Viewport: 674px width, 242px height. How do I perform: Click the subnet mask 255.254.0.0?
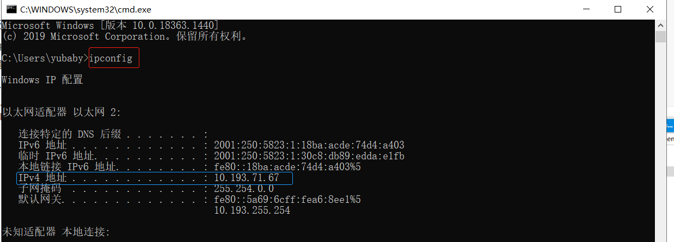click(x=243, y=189)
